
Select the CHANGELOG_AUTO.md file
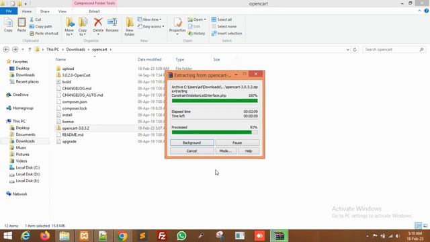click(x=83, y=95)
